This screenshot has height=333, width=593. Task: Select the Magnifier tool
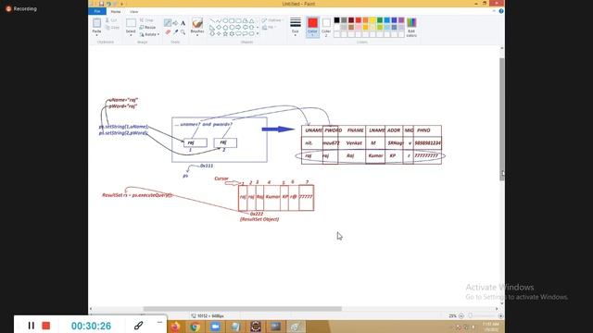click(183, 32)
